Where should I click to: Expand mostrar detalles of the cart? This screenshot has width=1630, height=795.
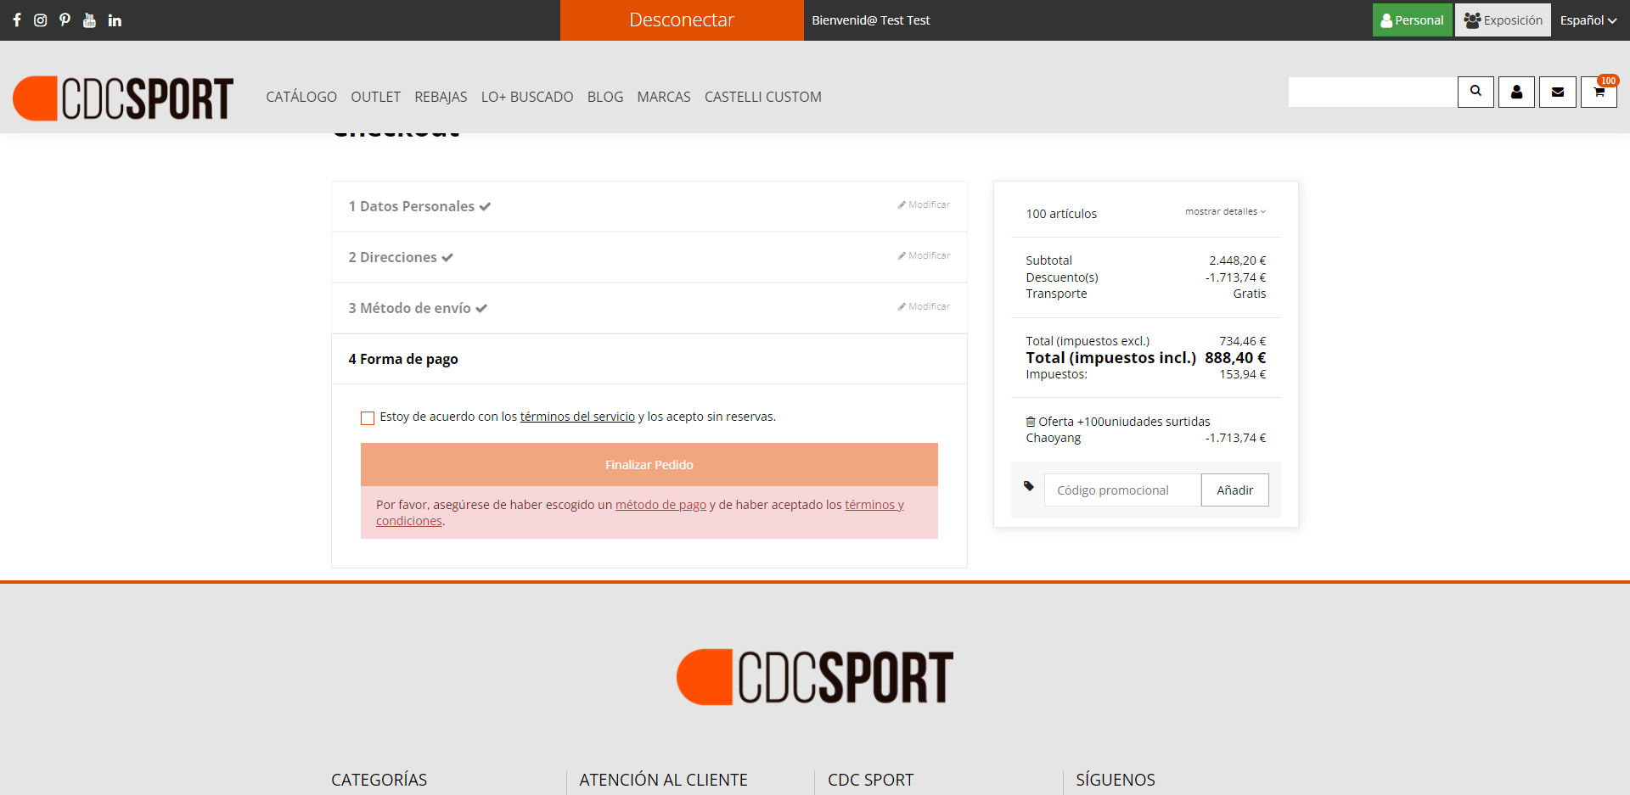(x=1225, y=211)
